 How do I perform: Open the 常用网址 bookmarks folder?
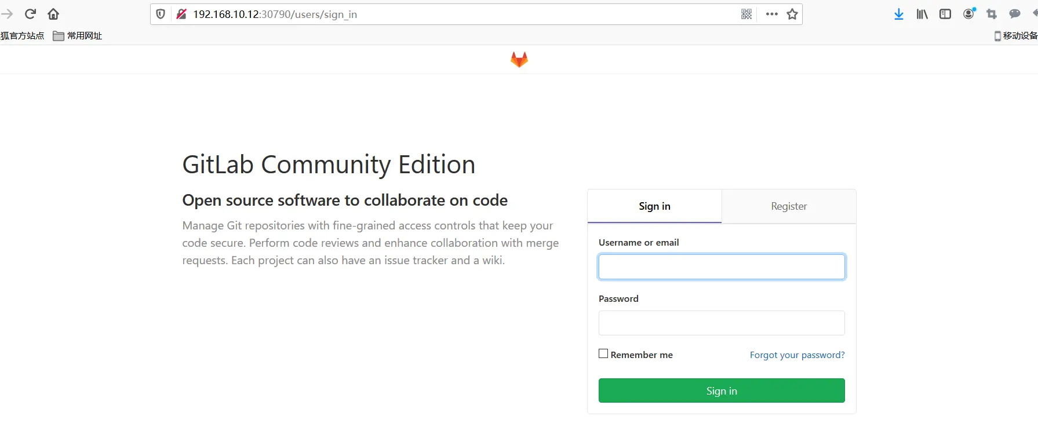pos(78,36)
